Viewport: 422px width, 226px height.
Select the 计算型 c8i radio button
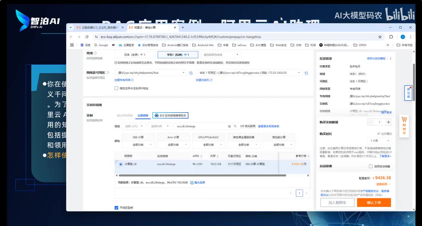121,164
